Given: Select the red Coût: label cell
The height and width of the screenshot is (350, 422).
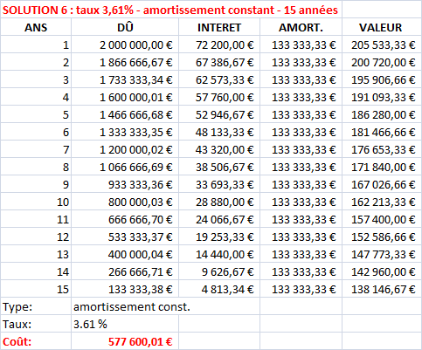Looking at the screenshot, I should tap(36, 341).
